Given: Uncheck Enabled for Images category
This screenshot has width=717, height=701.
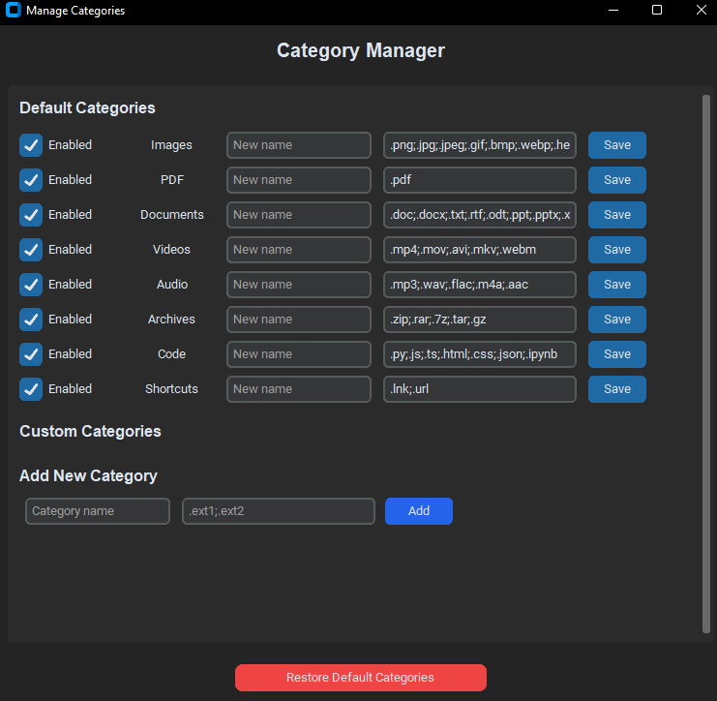Looking at the screenshot, I should tap(31, 145).
